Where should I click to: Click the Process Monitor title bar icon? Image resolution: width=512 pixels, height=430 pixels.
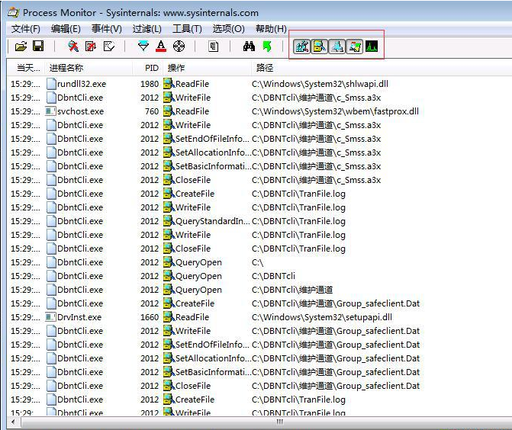pyautogui.click(x=13, y=12)
